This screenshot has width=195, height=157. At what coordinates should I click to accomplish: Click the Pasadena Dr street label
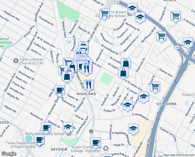[x=46, y=21]
